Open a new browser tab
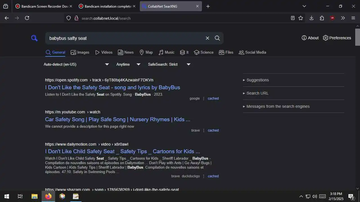The image size is (360, 202). tap(208, 6)
